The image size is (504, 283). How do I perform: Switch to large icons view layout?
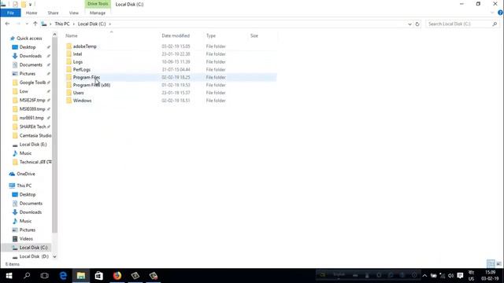point(498,264)
